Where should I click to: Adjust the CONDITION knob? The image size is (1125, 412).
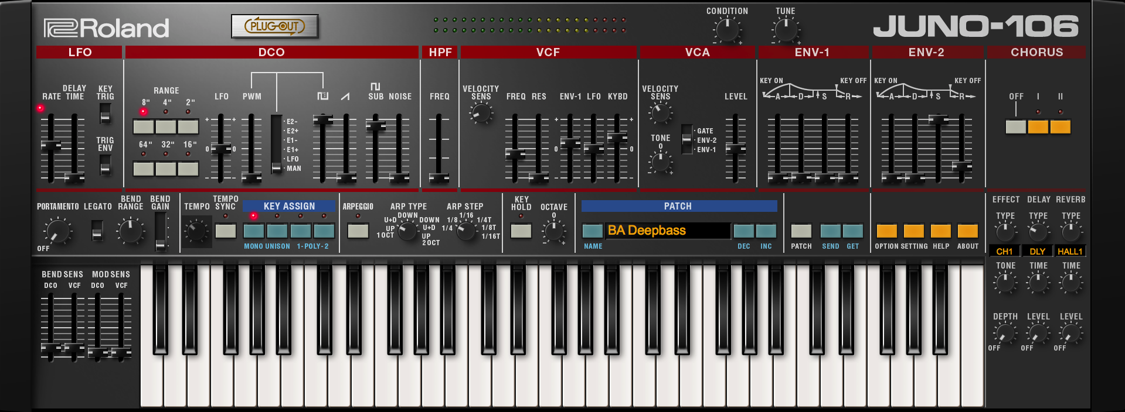pyautogui.click(x=727, y=29)
